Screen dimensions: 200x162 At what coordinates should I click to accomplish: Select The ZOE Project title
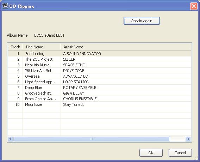39,59
